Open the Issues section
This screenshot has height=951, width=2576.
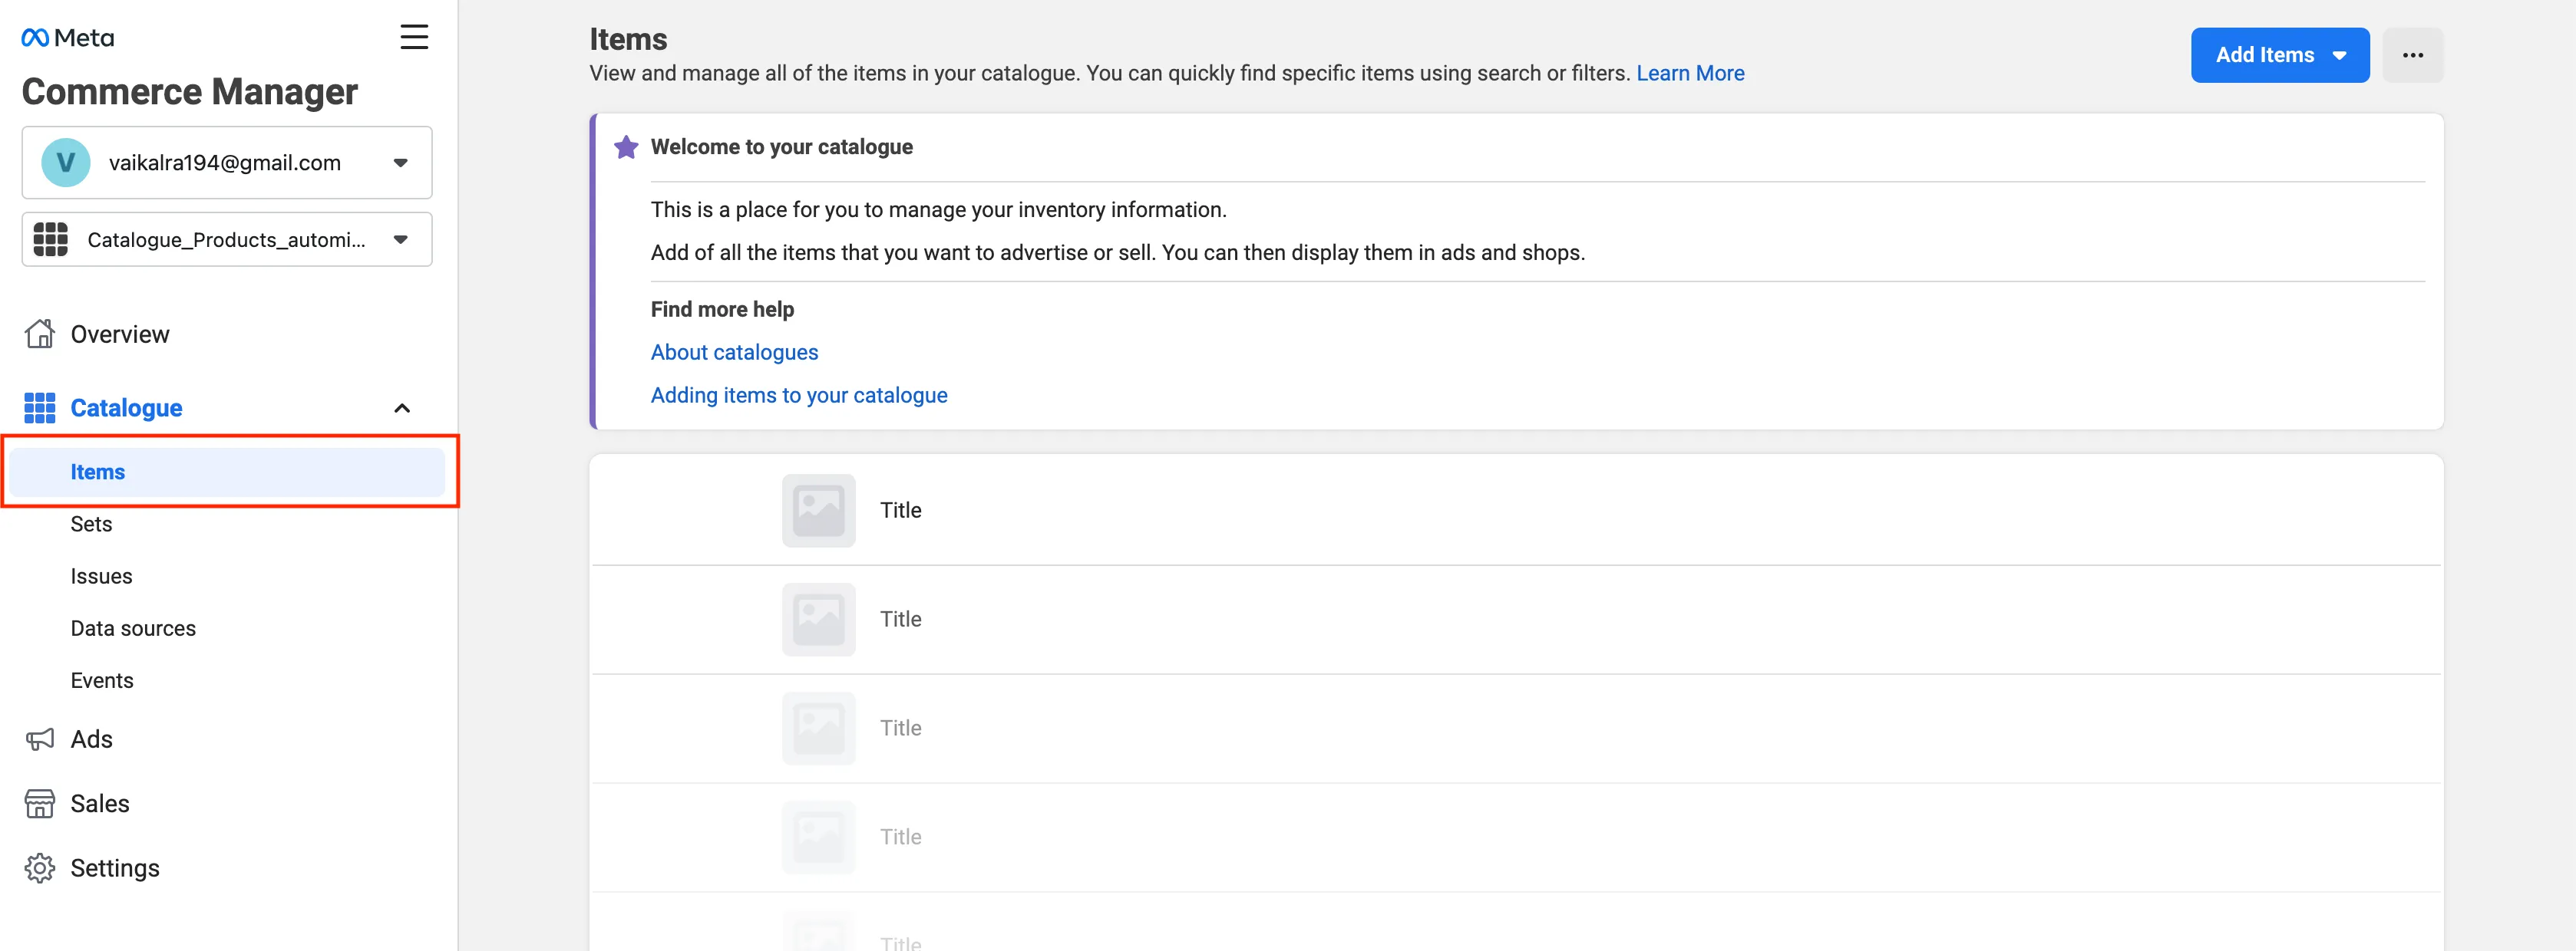101,577
